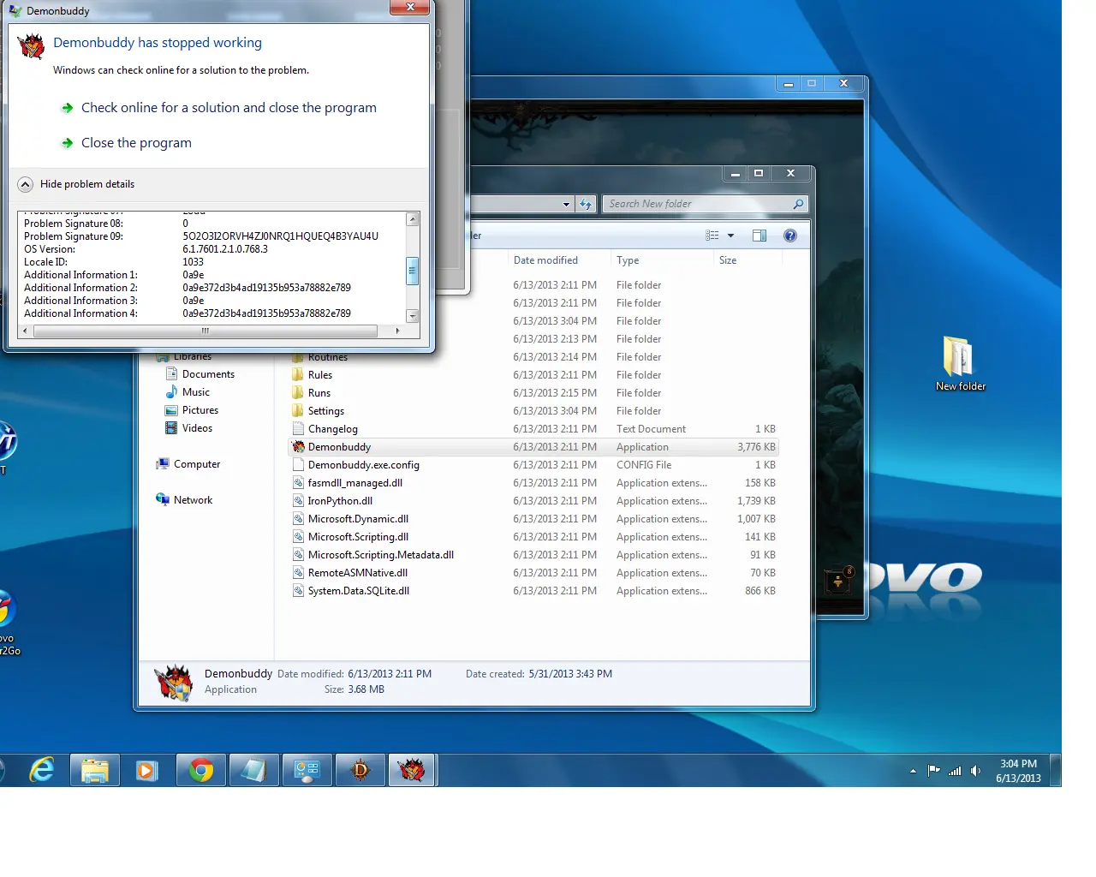Click the Explorer refresh button
The height and width of the screenshot is (877, 1096).
coord(586,204)
